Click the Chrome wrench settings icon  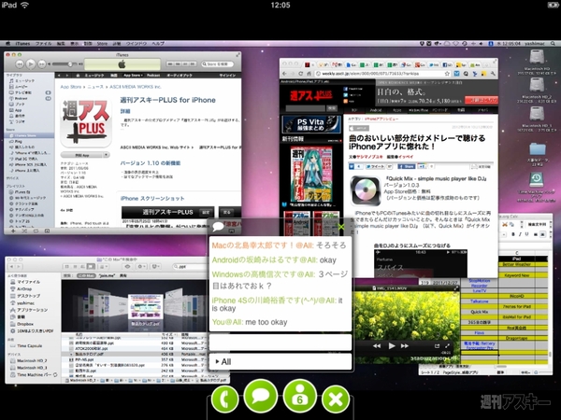point(493,74)
